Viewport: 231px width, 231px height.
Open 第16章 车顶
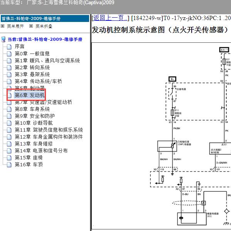(29, 164)
